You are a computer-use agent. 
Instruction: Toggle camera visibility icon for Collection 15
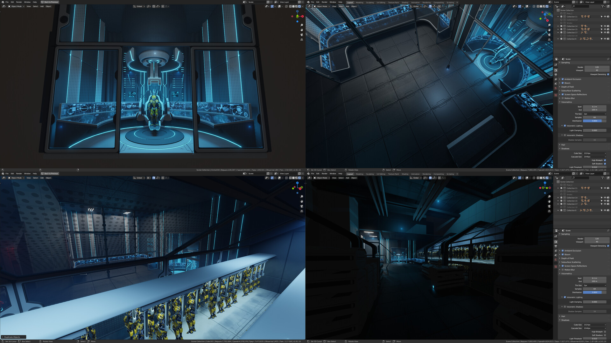608,29
